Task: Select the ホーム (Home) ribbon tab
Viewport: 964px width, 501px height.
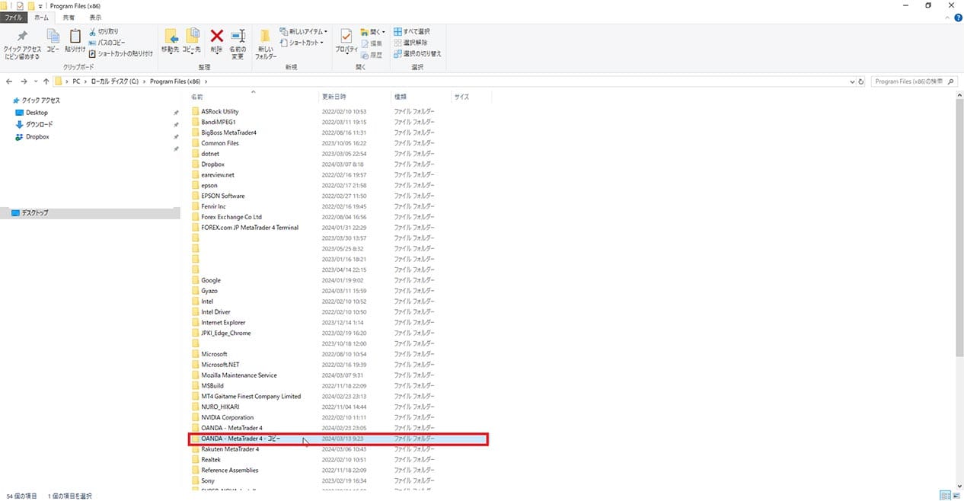Action: tap(41, 17)
